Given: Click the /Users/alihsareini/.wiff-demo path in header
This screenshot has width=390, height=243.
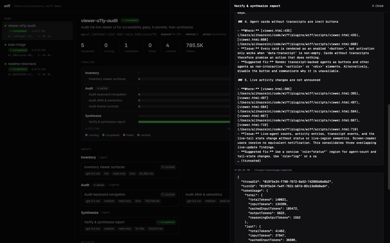Looking at the screenshot, I should point(37,6).
